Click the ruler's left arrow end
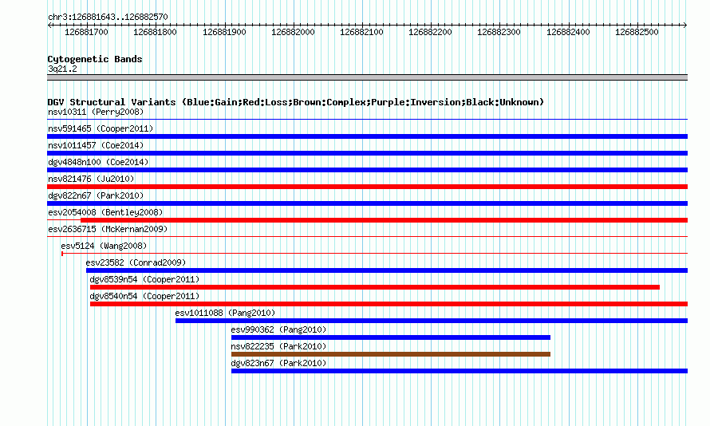Viewport: 710px width, 426px height. (x=49, y=25)
